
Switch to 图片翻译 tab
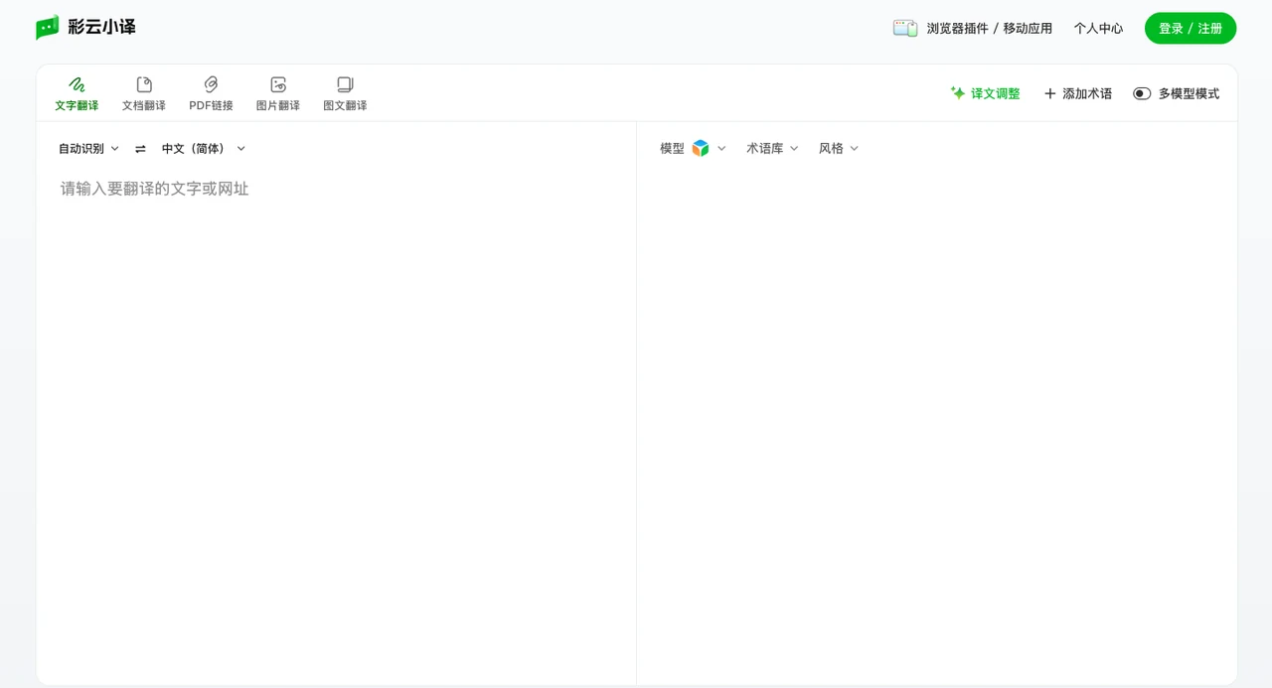tap(278, 93)
